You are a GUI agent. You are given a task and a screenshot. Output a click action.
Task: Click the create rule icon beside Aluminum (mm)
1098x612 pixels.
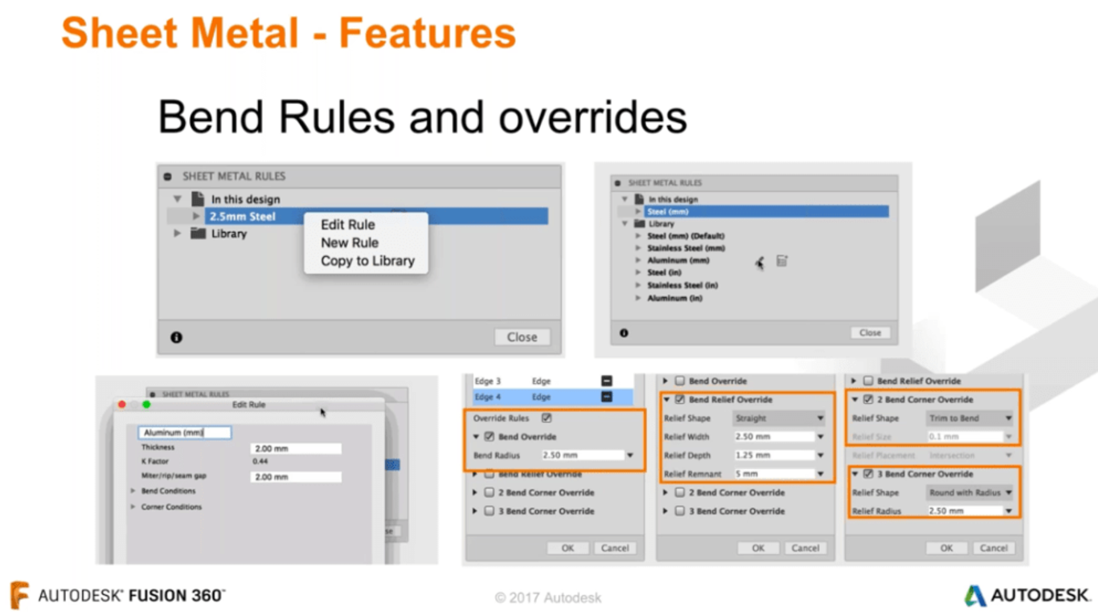782,261
